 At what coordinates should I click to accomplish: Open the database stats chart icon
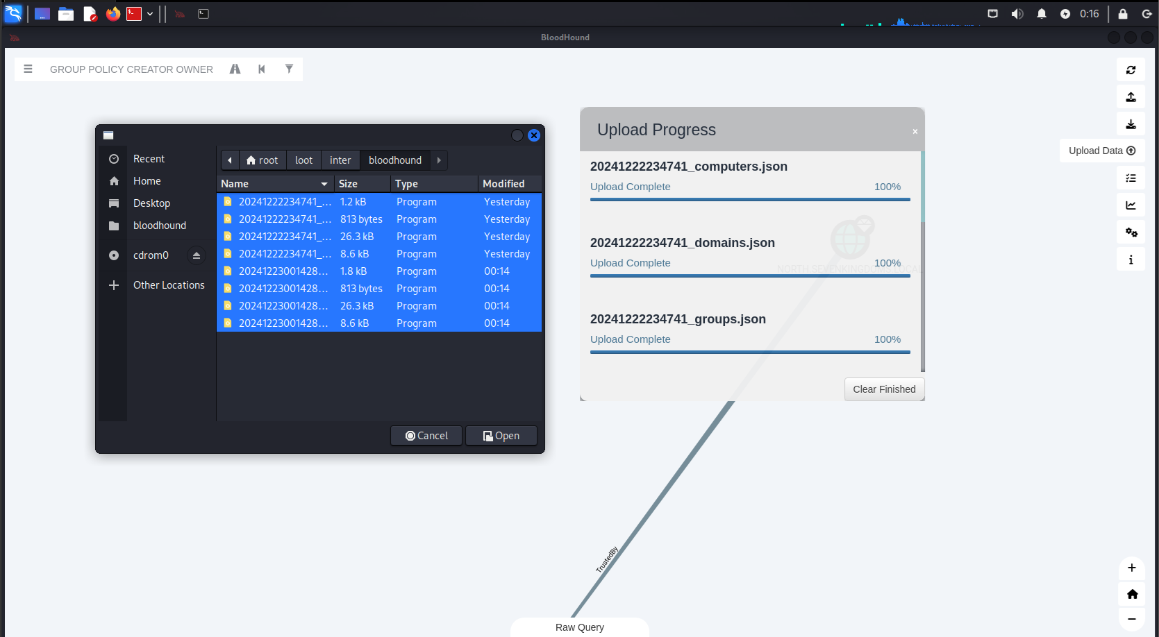click(x=1131, y=205)
